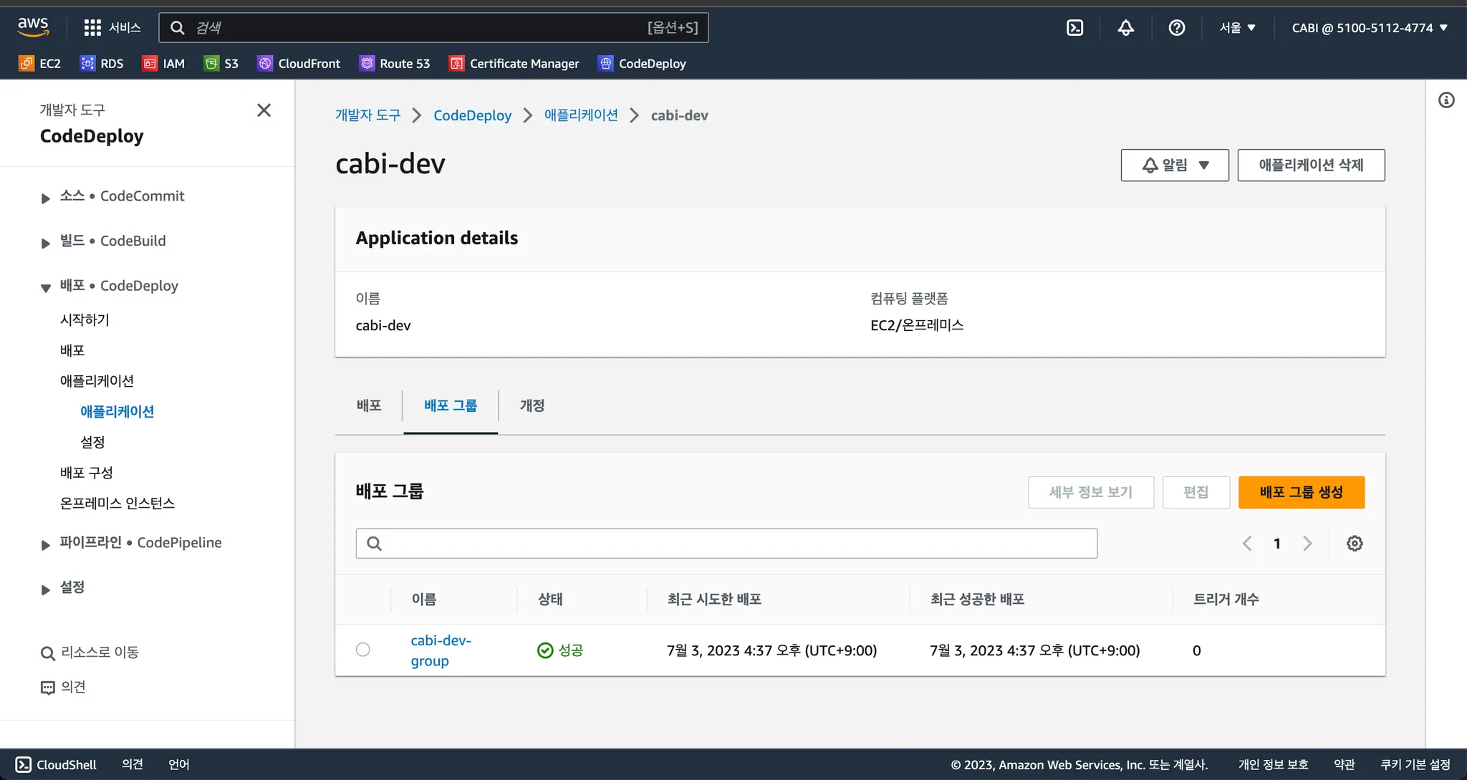Switch to the 배포 tab
The width and height of the screenshot is (1467, 780).
click(369, 405)
